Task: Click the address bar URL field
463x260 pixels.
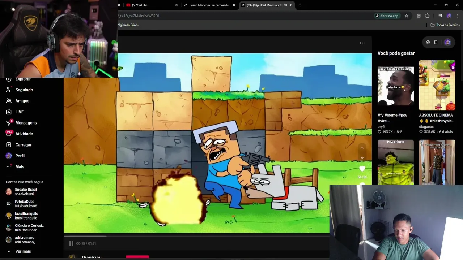Action: click(245, 16)
